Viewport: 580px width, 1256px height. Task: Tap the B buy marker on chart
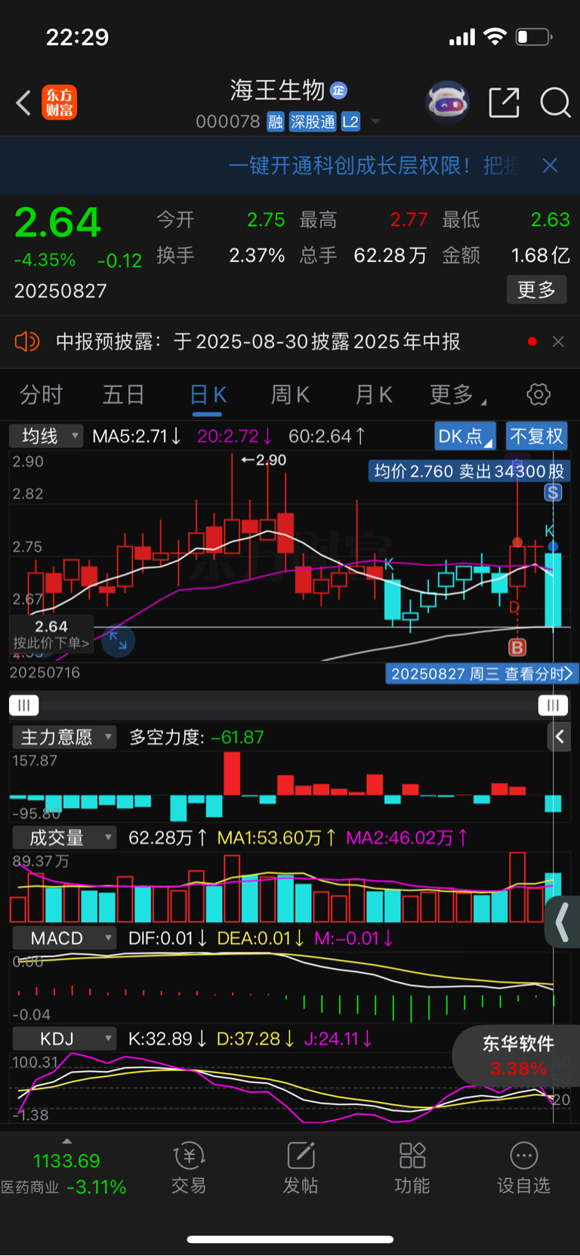(517, 647)
